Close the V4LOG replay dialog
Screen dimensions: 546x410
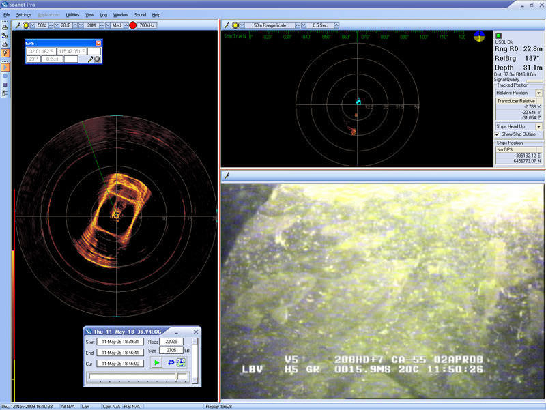point(196,332)
